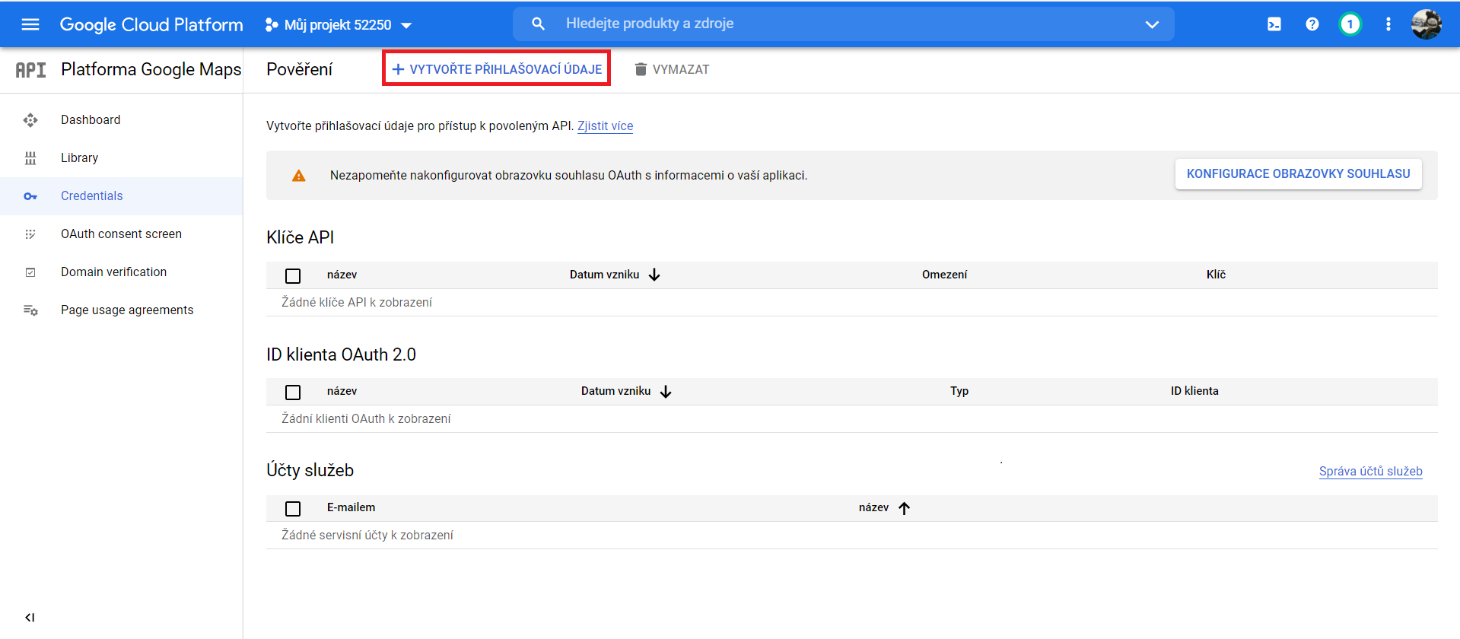Open notifications badge showing 1

click(1350, 24)
